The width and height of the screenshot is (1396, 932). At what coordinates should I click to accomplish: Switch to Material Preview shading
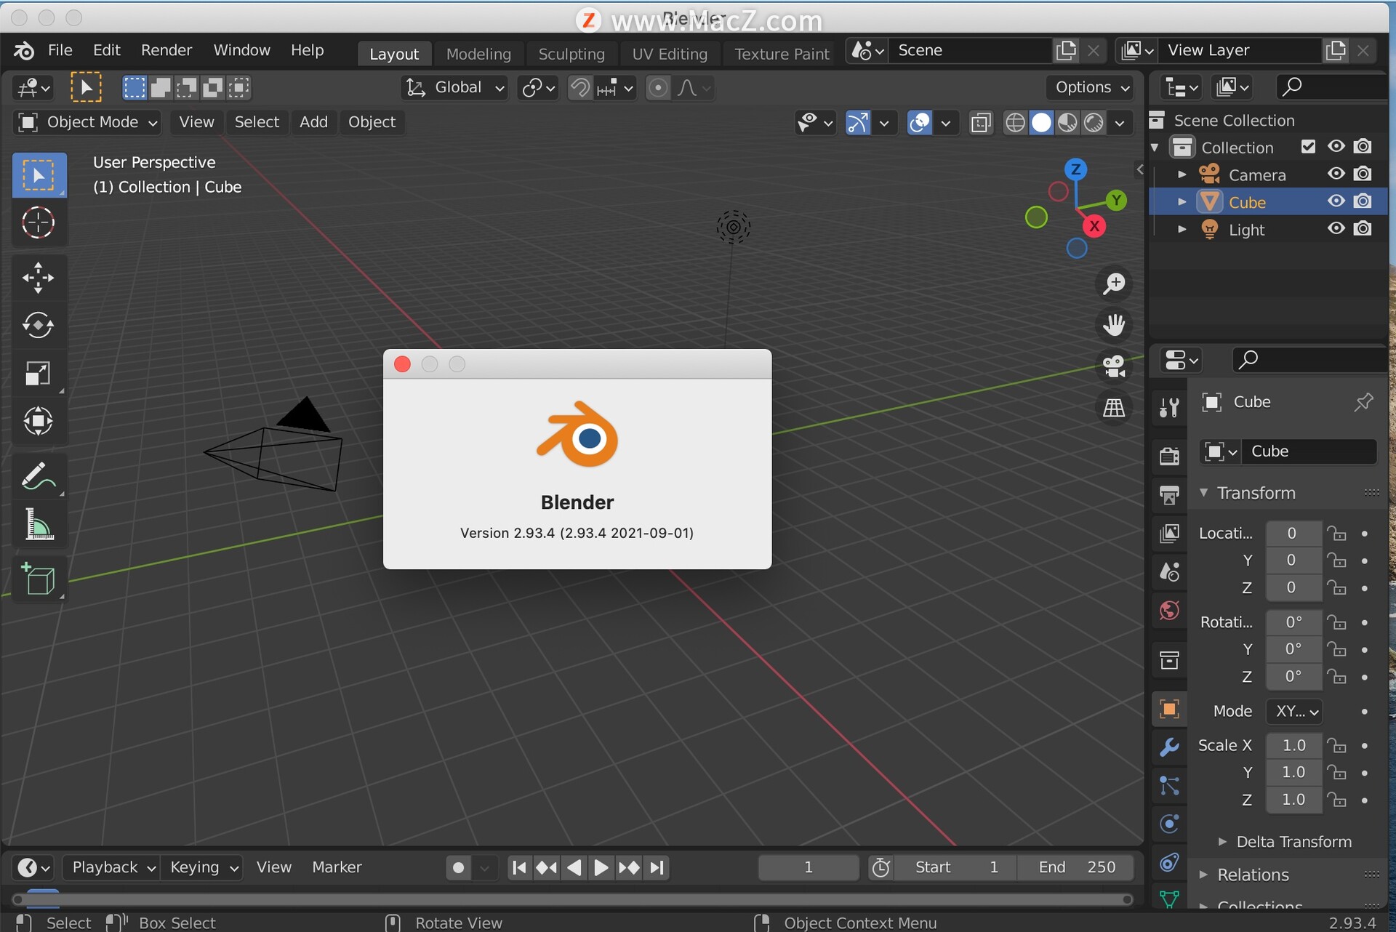1067,123
